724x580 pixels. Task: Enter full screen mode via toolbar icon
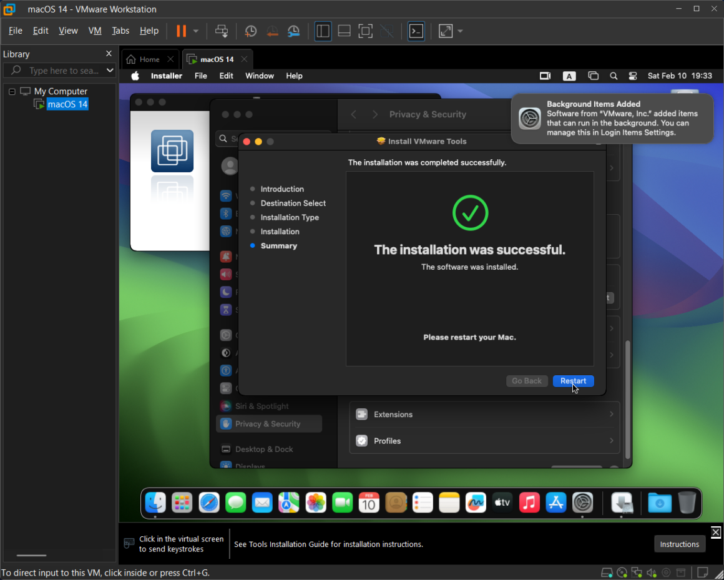coord(365,31)
